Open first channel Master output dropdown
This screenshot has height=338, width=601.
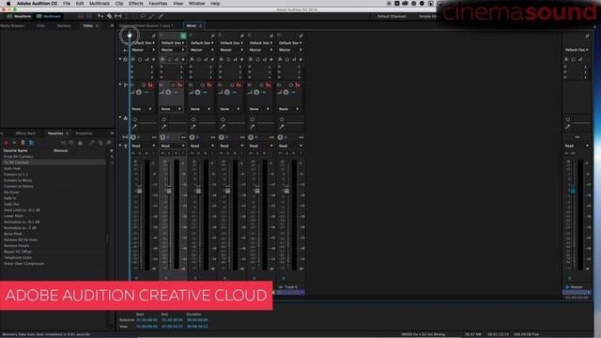click(143, 50)
